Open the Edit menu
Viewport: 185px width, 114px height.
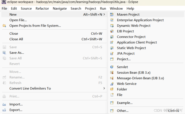click(x=14, y=9)
